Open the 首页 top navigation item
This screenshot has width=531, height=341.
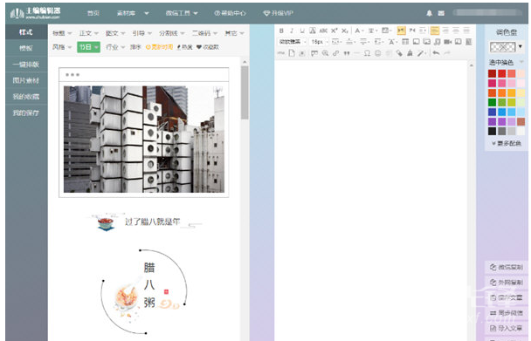(93, 13)
